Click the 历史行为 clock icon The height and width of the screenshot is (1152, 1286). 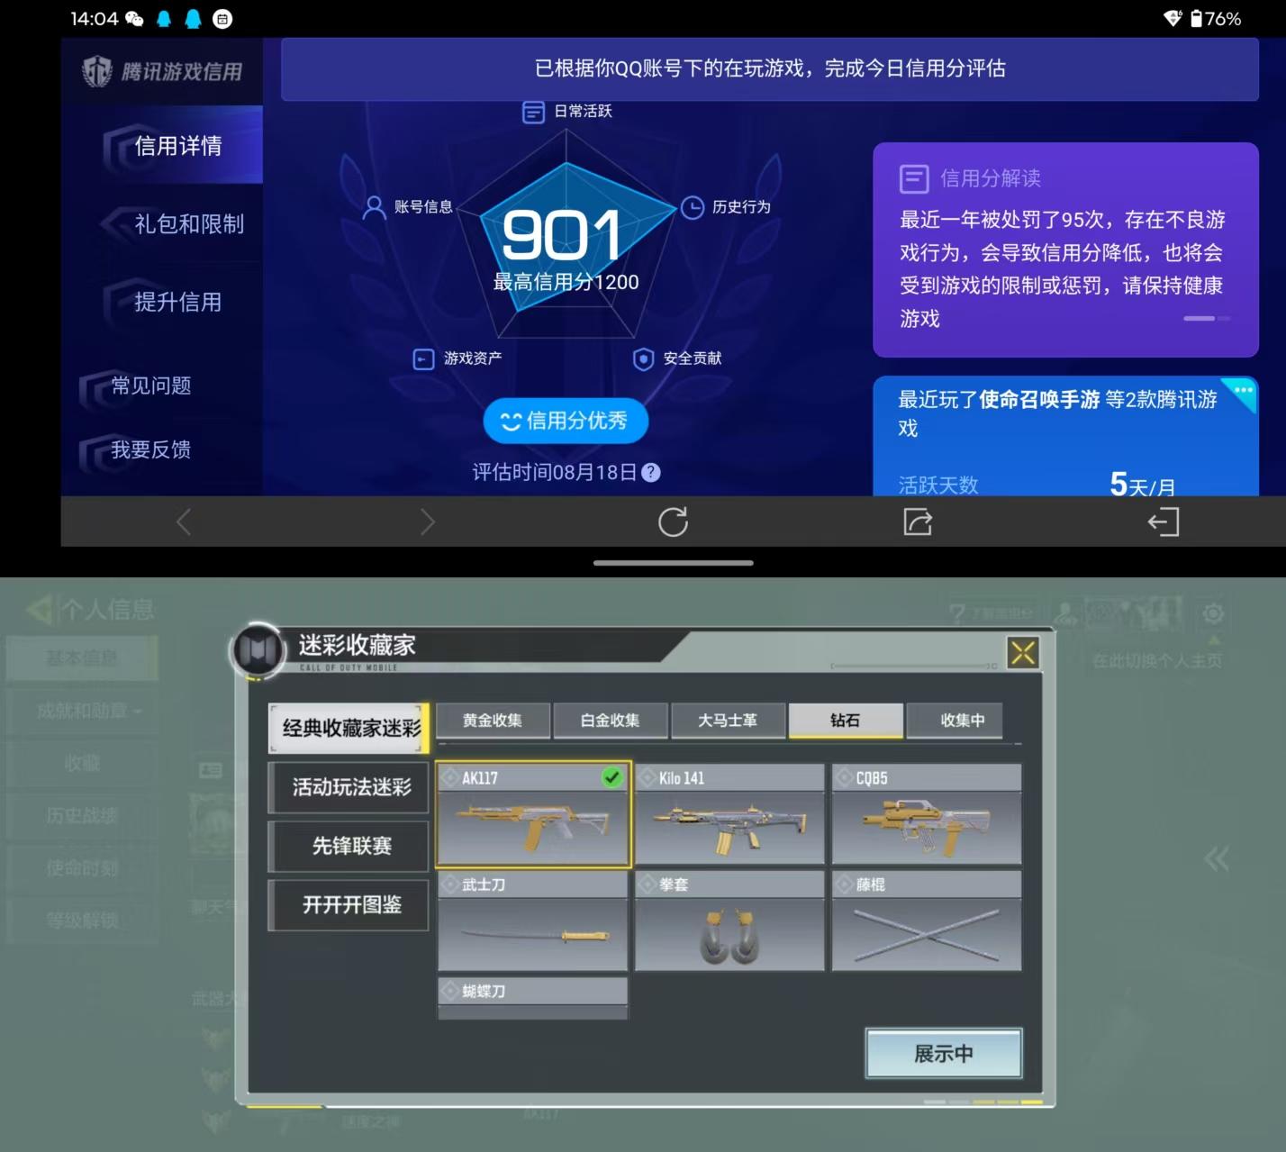point(692,208)
